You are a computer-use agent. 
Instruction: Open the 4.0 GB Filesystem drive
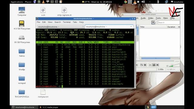tap(22, 25)
